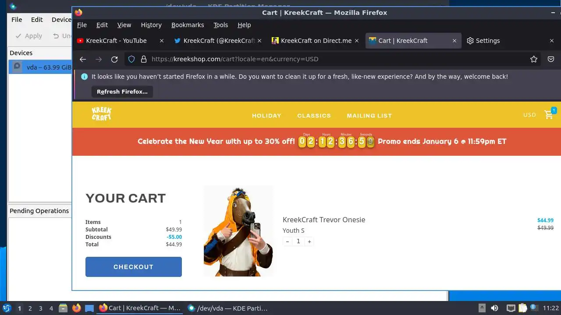Click the show desktop icon in taskbar
This screenshot has width=561, height=315.
[90, 308]
